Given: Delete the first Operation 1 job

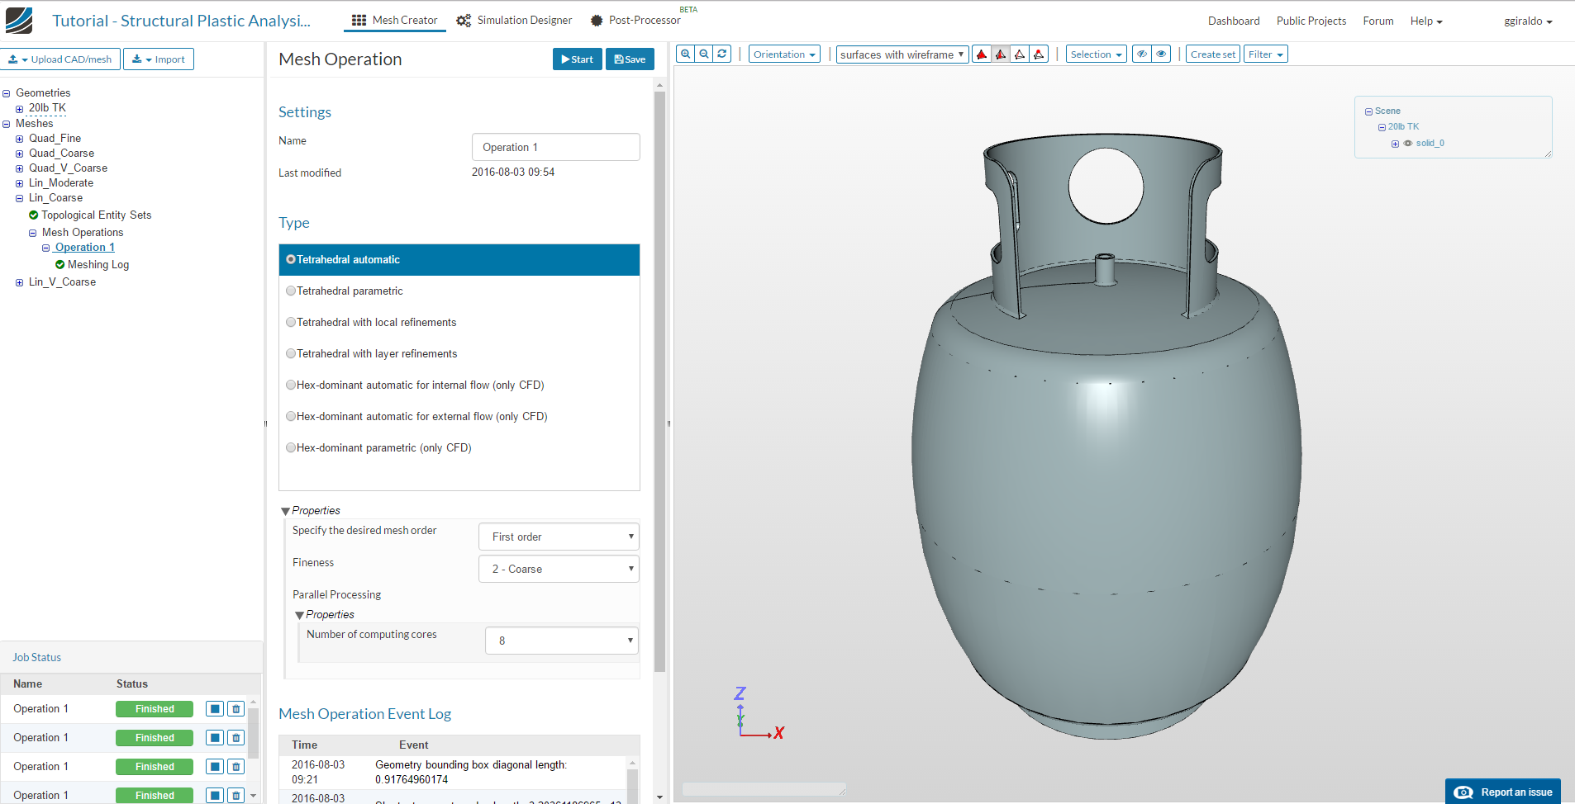Looking at the screenshot, I should 236,709.
